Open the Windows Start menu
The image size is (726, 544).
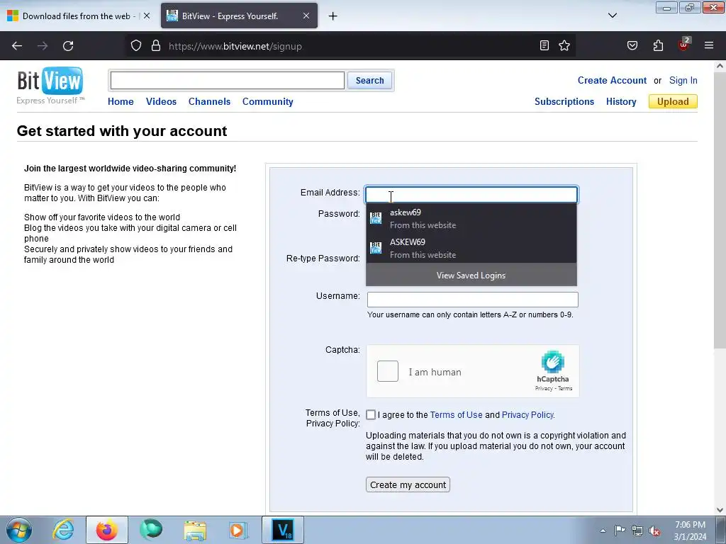click(19, 530)
